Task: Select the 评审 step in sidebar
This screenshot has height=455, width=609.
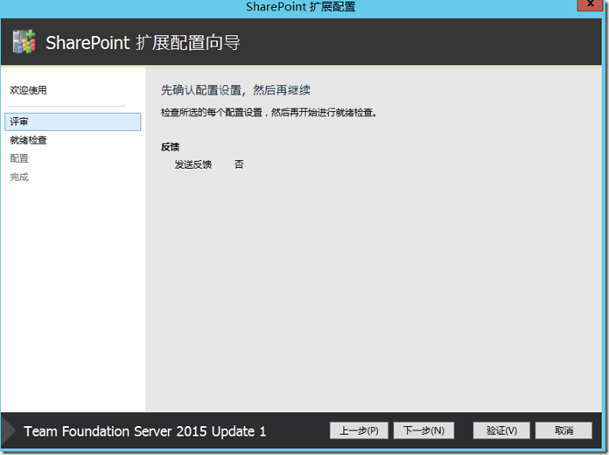Action: pyautogui.click(x=73, y=122)
